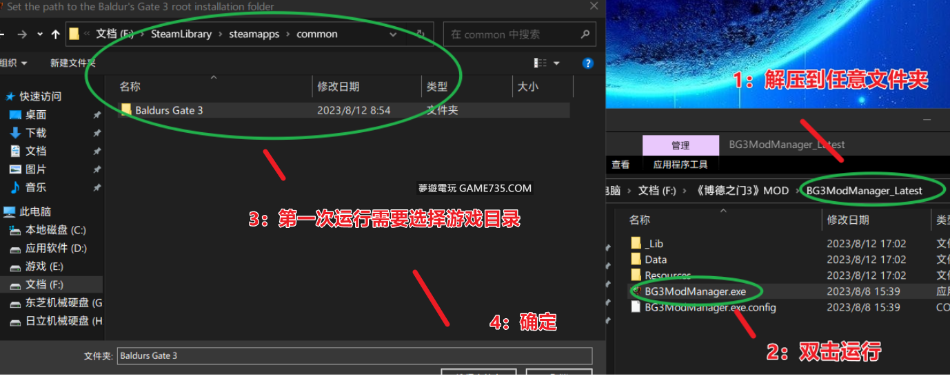Open 东芝机械硬盘 drive in navigation pane
Viewport: 950px width, 376px height.
point(63,303)
